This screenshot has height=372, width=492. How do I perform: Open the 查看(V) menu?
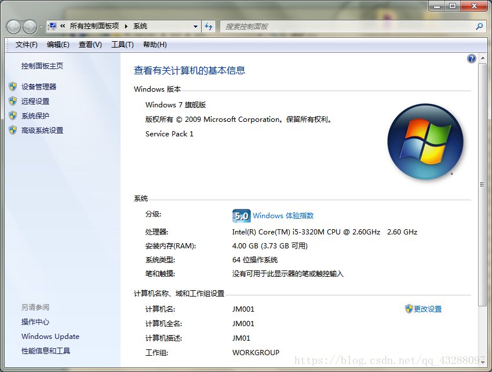click(90, 45)
